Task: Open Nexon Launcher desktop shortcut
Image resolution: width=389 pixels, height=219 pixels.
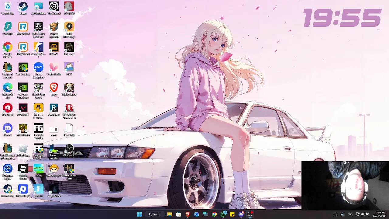Action: pyautogui.click(x=54, y=152)
